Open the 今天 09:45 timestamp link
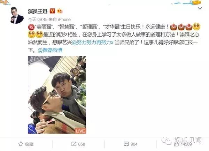 (38, 20)
